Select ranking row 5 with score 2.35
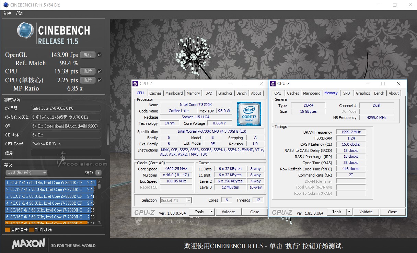Image resolution: width=417 pixels, height=253 pixels. click(51, 210)
